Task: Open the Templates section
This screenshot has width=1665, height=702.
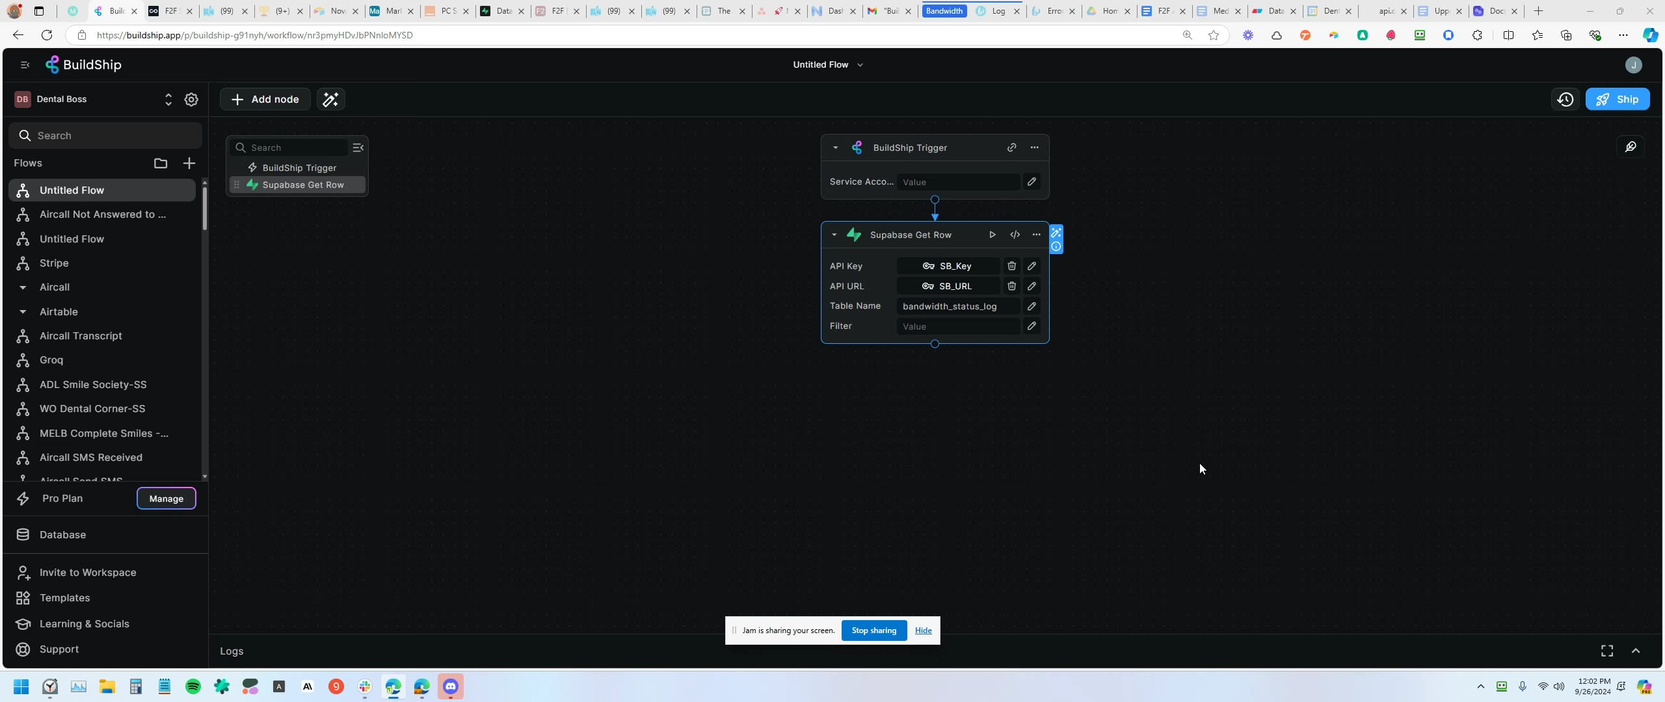Action: point(64,598)
